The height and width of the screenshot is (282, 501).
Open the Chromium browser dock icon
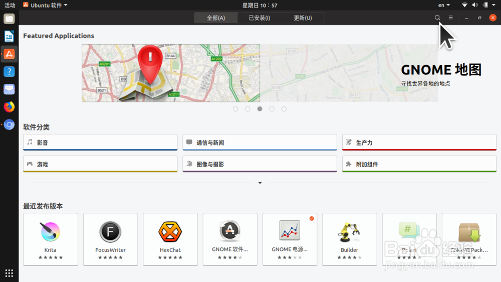(x=9, y=124)
